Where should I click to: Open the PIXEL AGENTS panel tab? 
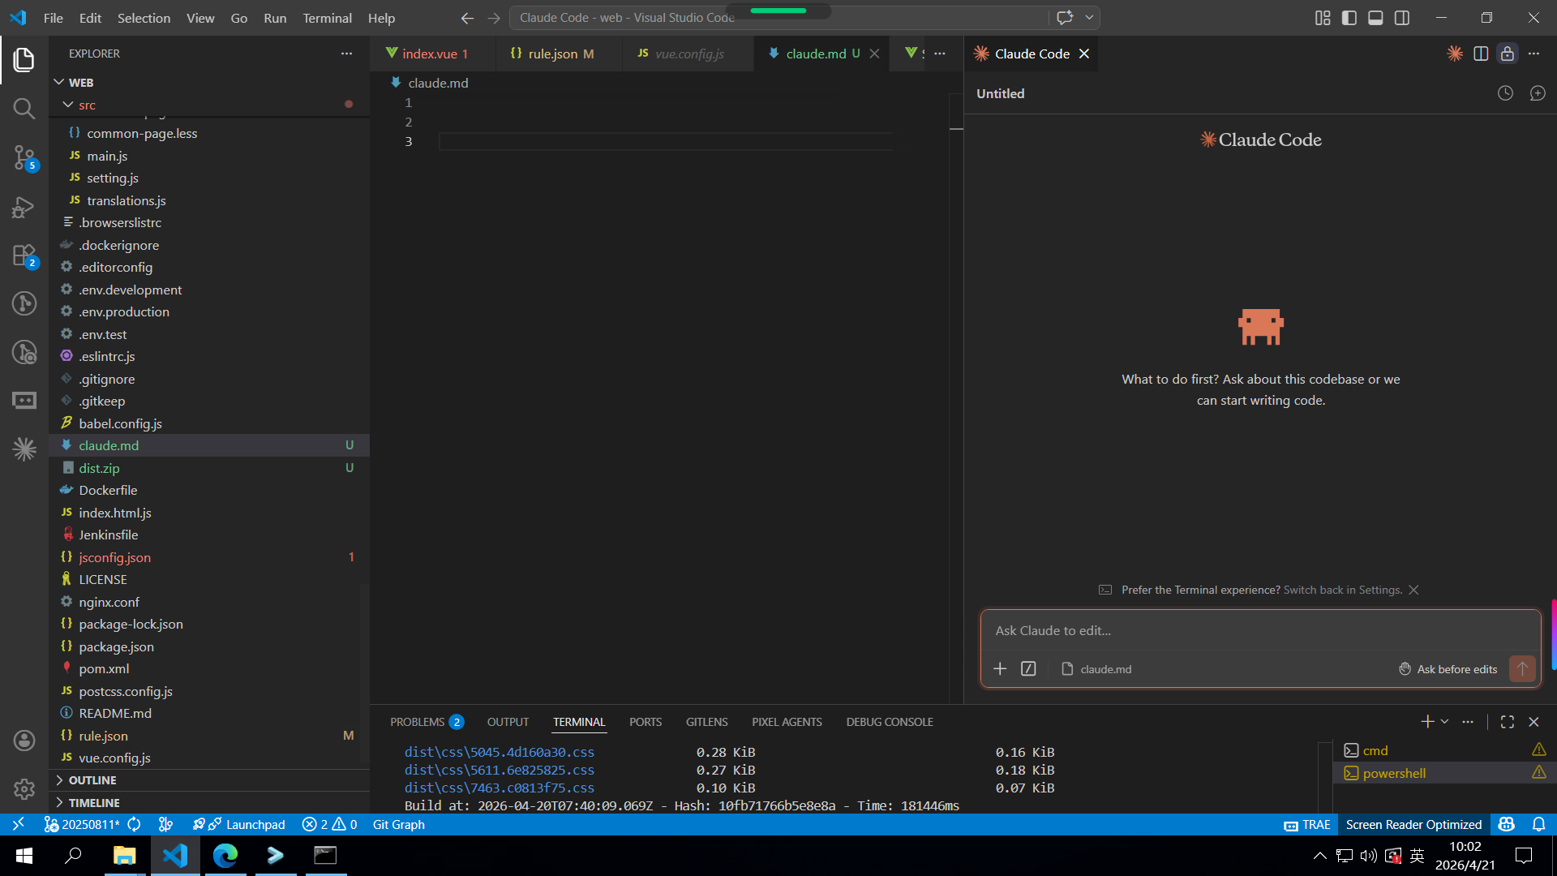pyautogui.click(x=787, y=721)
